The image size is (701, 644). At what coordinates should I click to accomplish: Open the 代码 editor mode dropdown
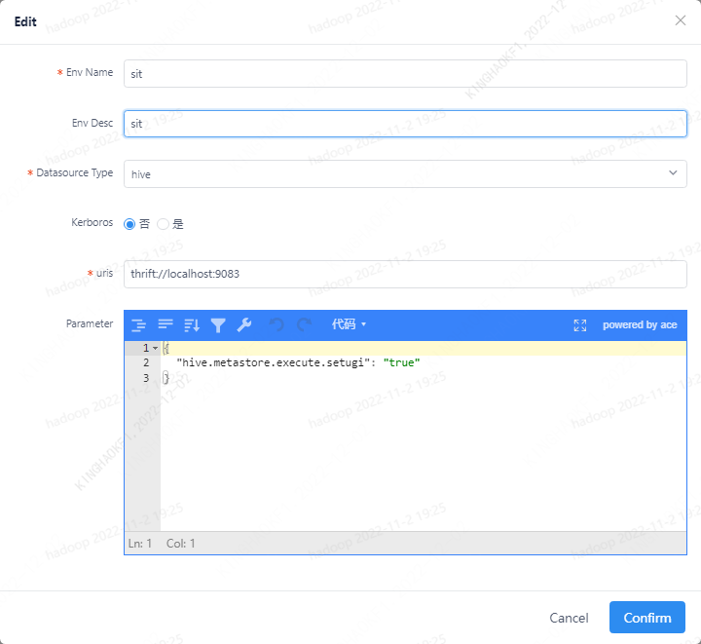(x=349, y=324)
